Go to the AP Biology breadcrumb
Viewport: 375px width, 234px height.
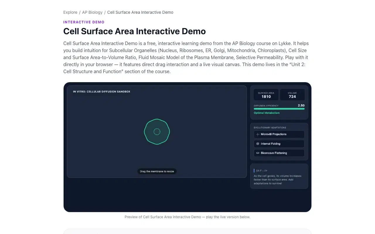(x=92, y=12)
